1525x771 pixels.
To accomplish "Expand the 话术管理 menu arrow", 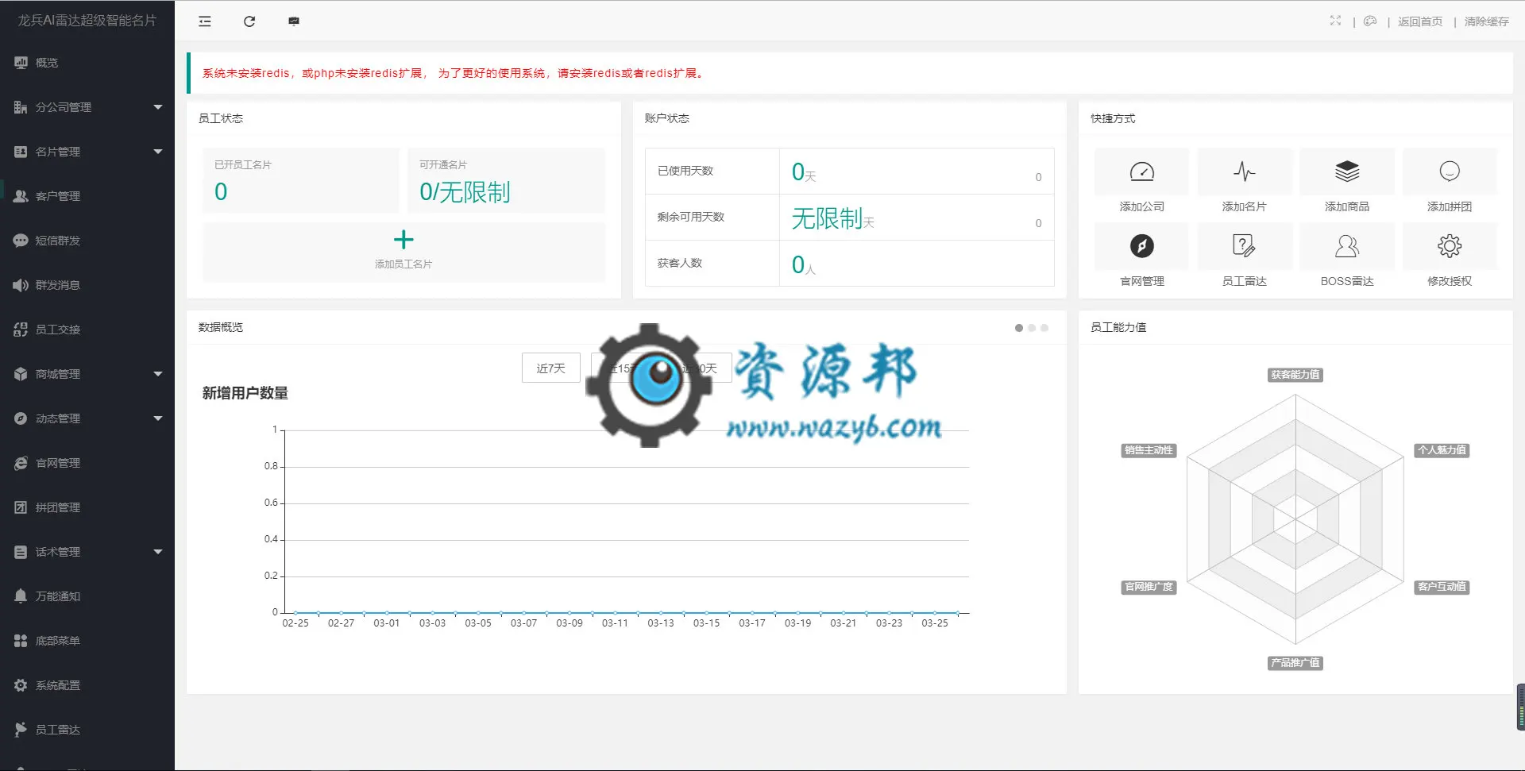I will coord(157,552).
